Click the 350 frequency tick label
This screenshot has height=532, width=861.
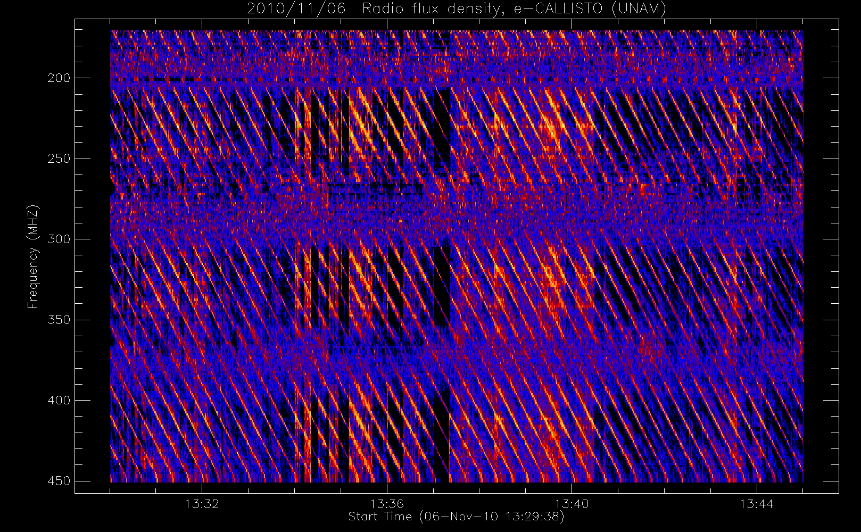(x=59, y=320)
